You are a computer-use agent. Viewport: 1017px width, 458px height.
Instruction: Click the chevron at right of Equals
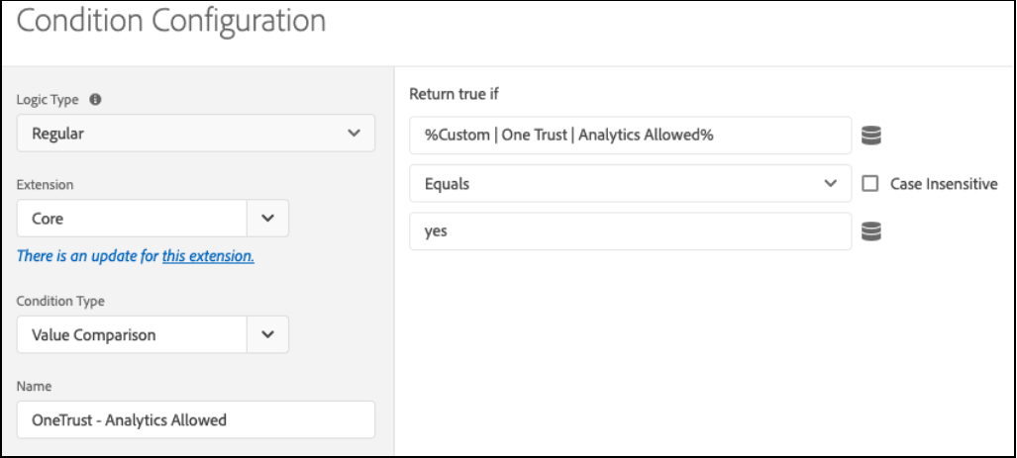[x=830, y=183]
